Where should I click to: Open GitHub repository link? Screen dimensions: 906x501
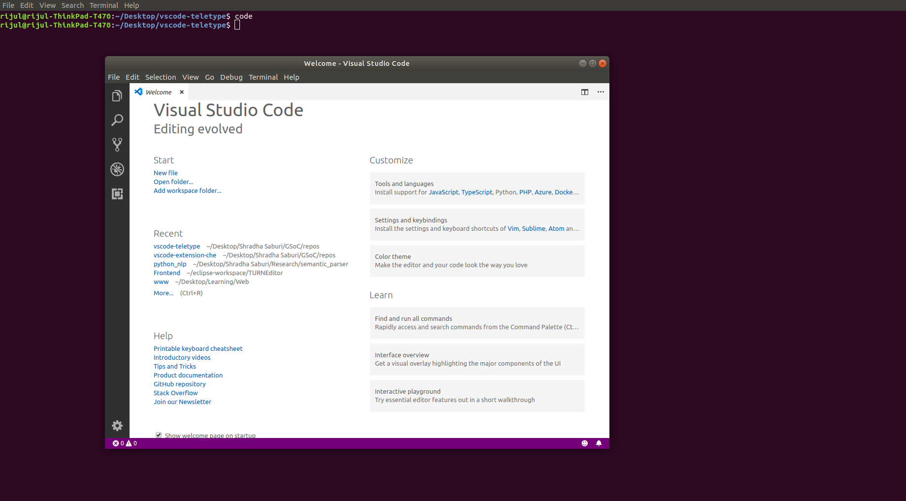180,384
